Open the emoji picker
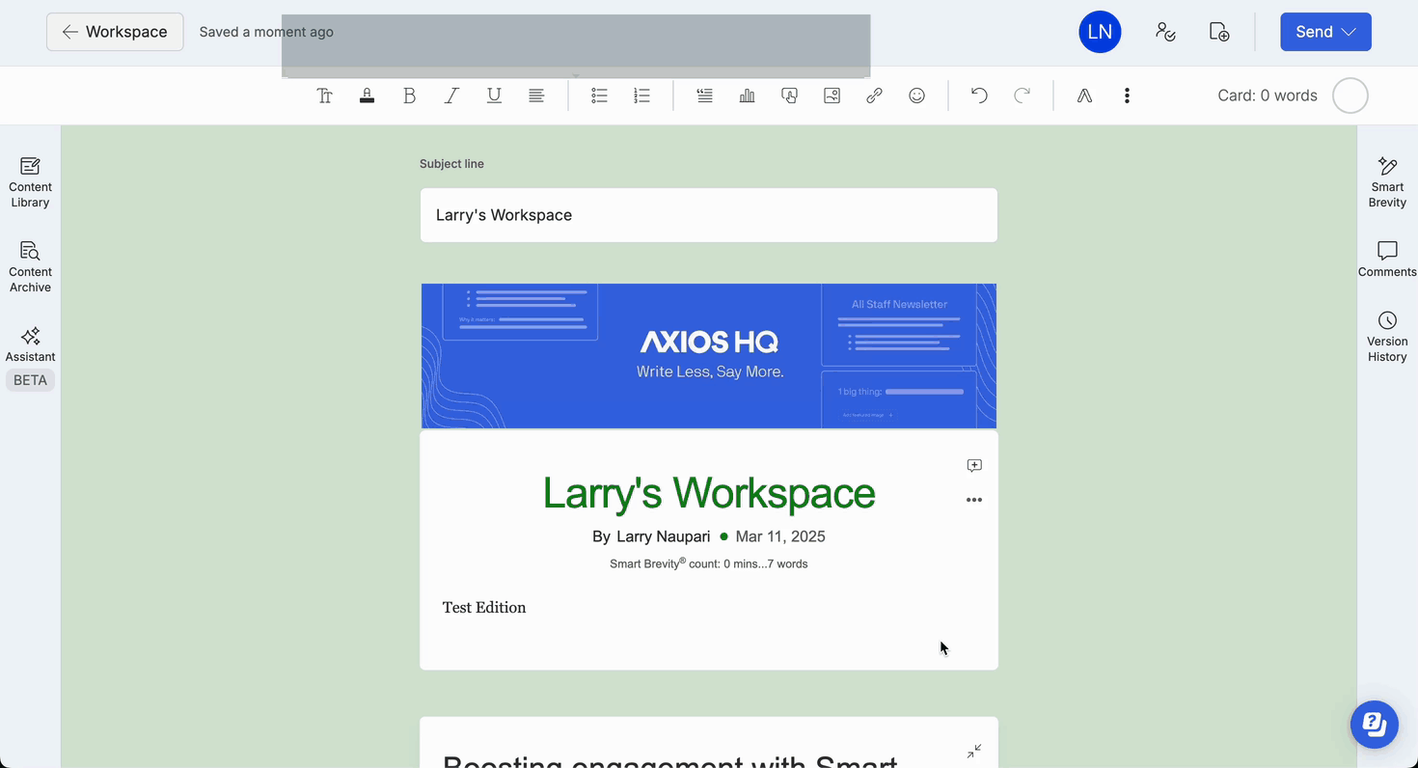Image resolution: width=1418 pixels, height=768 pixels. [x=916, y=96]
